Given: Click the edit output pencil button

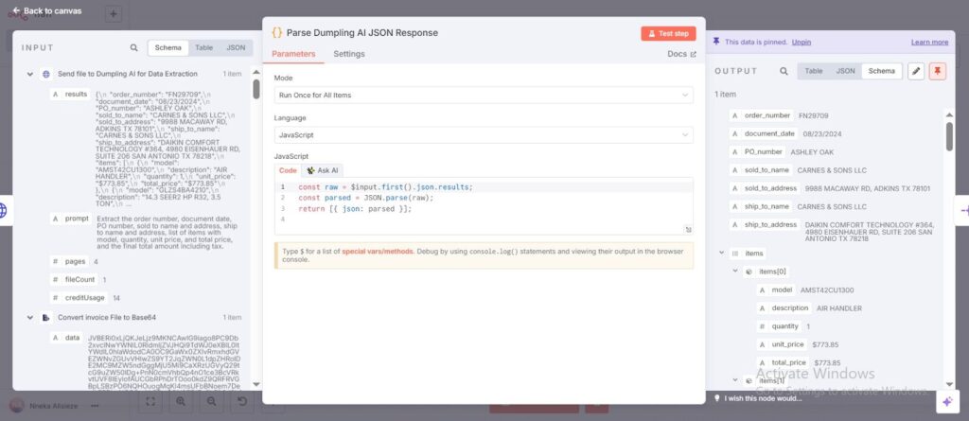Looking at the screenshot, I should 916,71.
